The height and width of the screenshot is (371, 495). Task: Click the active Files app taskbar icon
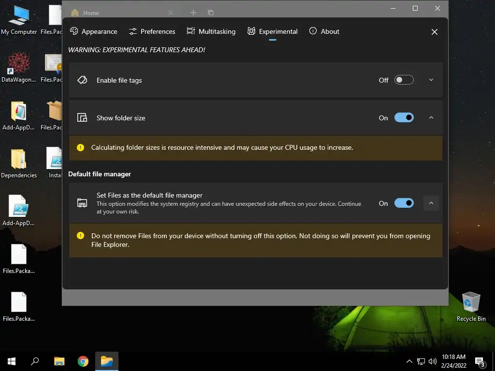pyautogui.click(x=107, y=361)
